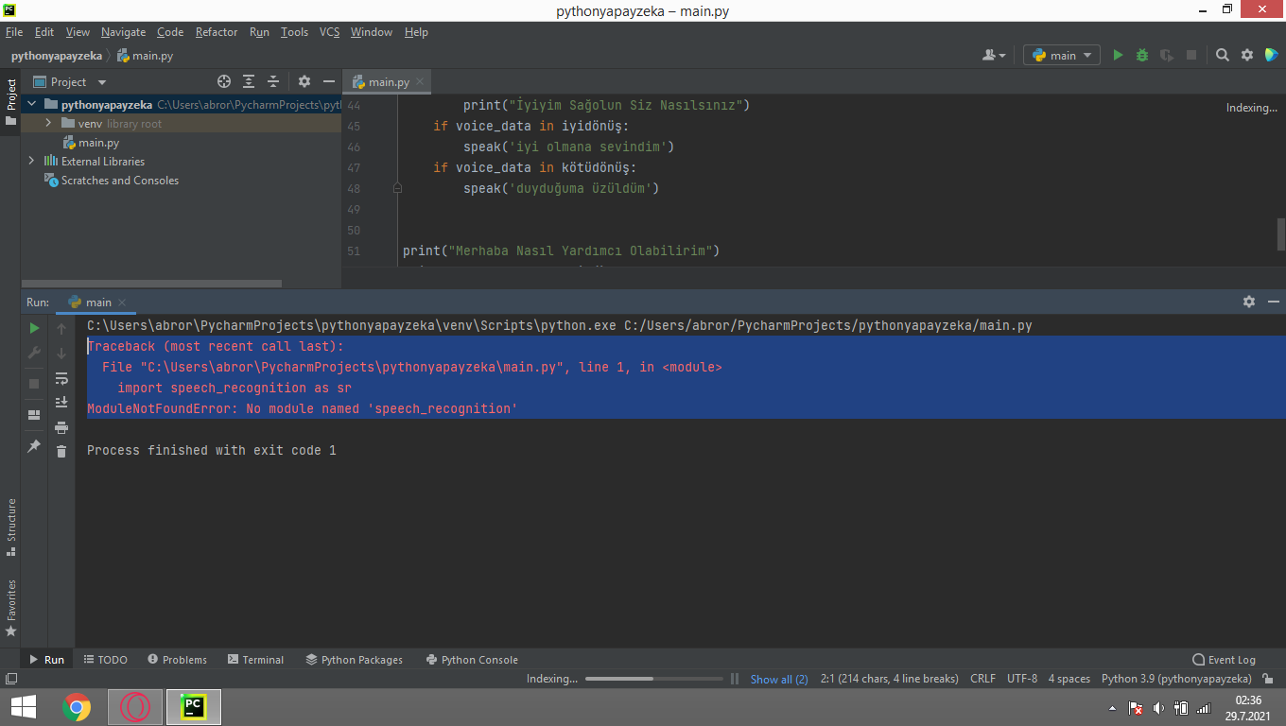
Task: Open Opera browser from the taskbar
Action: (135, 707)
